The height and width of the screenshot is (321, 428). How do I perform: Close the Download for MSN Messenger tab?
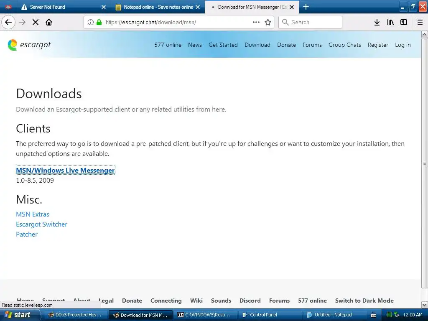point(292,7)
